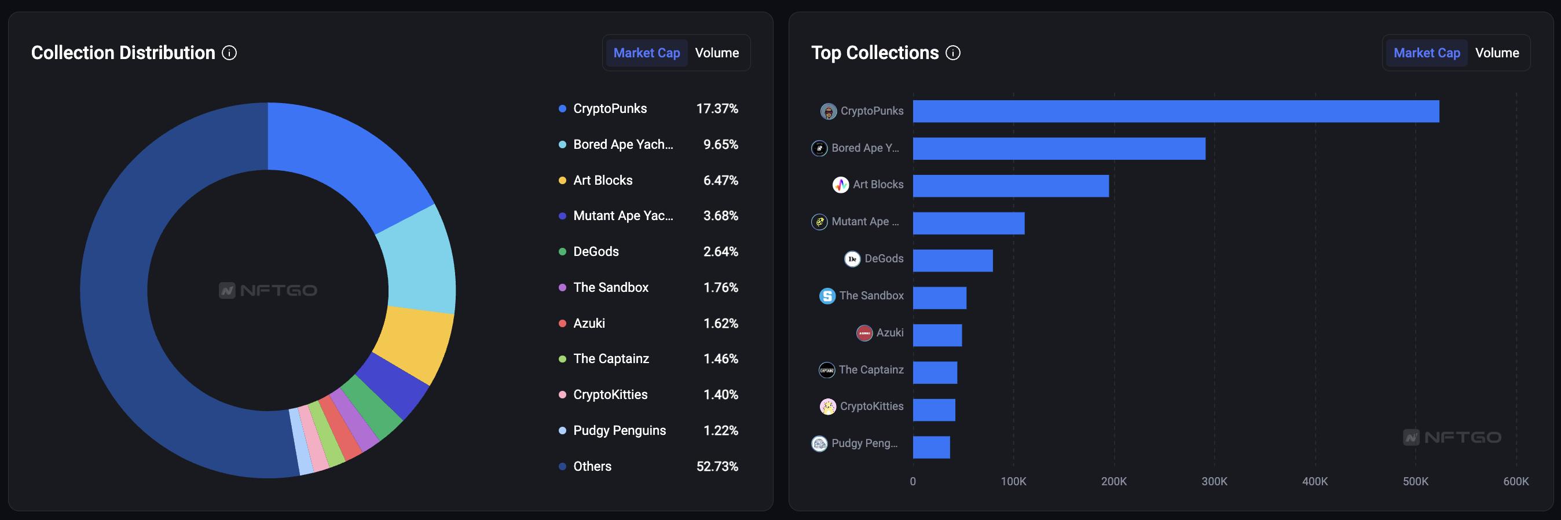The width and height of the screenshot is (1561, 520).
Task: Switch Top Collections to Volume
Action: pyautogui.click(x=1496, y=53)
